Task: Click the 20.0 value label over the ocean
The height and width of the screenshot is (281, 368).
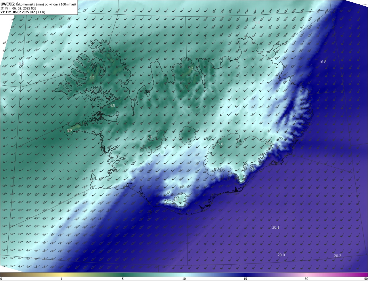Action: [x=281, y=255]
